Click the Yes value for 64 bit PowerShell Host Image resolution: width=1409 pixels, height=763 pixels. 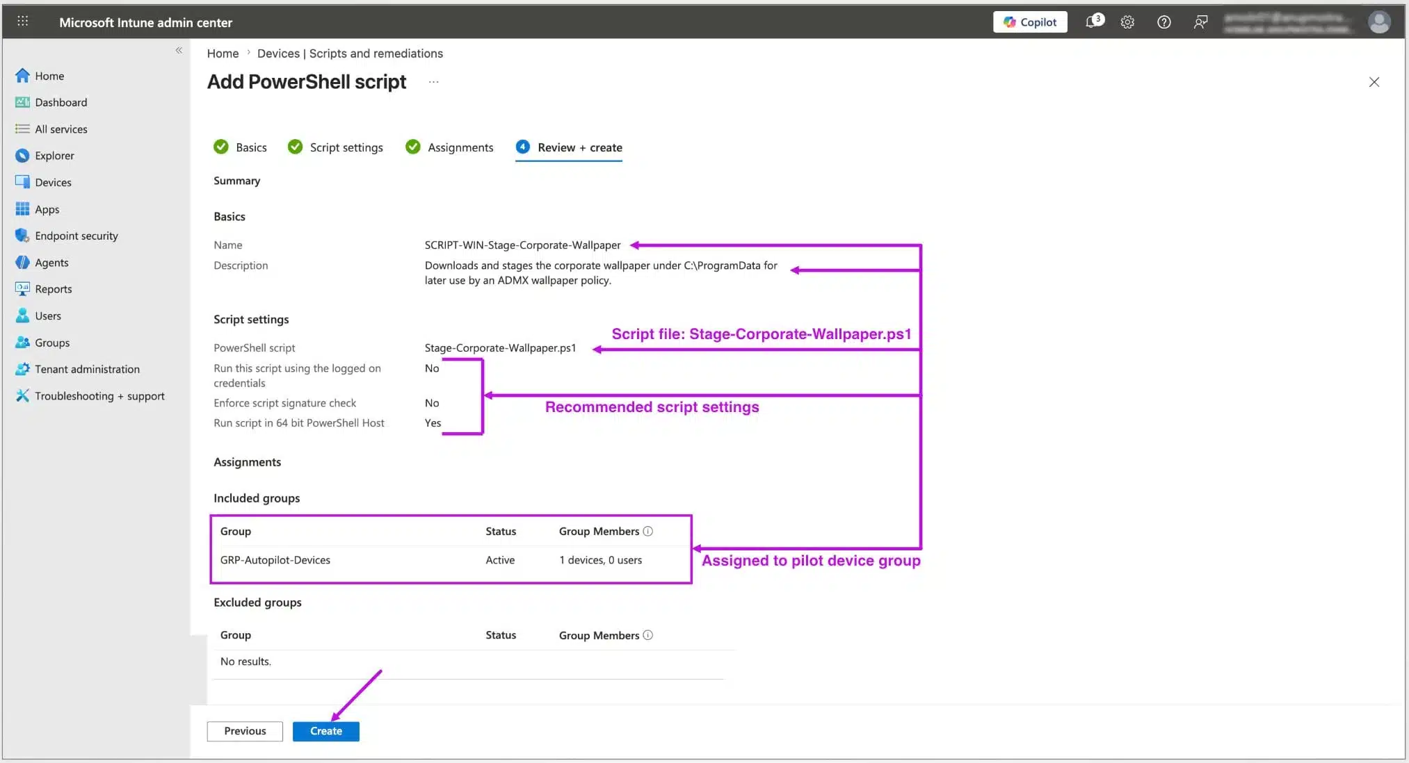coord(433,423)
